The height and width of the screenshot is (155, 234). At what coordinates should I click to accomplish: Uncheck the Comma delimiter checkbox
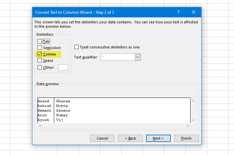click(x=40, y=54)
